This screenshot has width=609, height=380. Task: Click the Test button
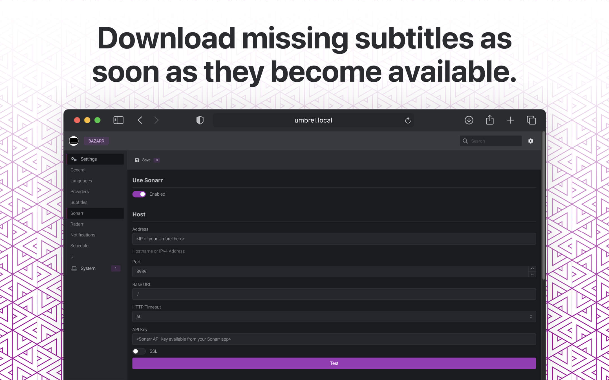[334, 363]
